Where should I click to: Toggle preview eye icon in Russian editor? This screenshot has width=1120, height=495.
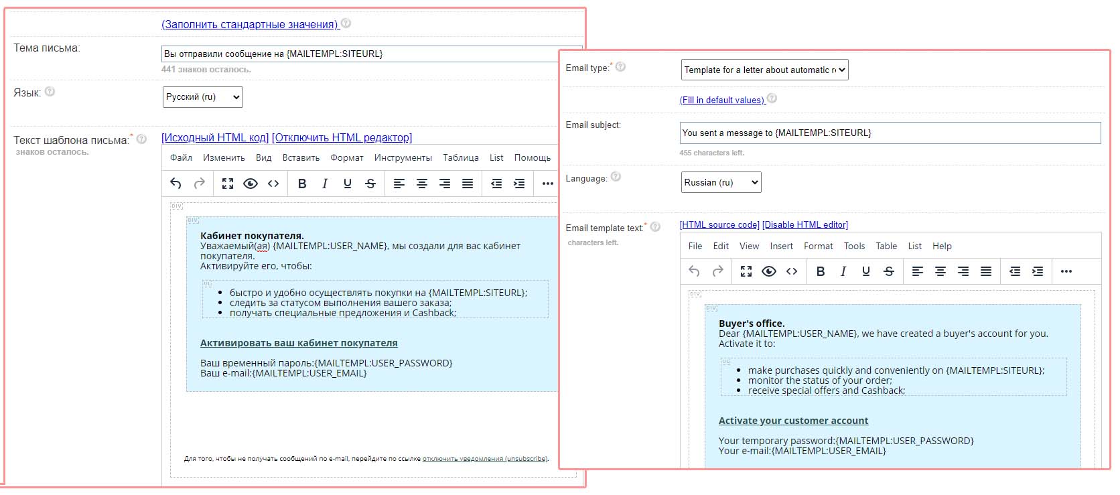pos(251,184)
